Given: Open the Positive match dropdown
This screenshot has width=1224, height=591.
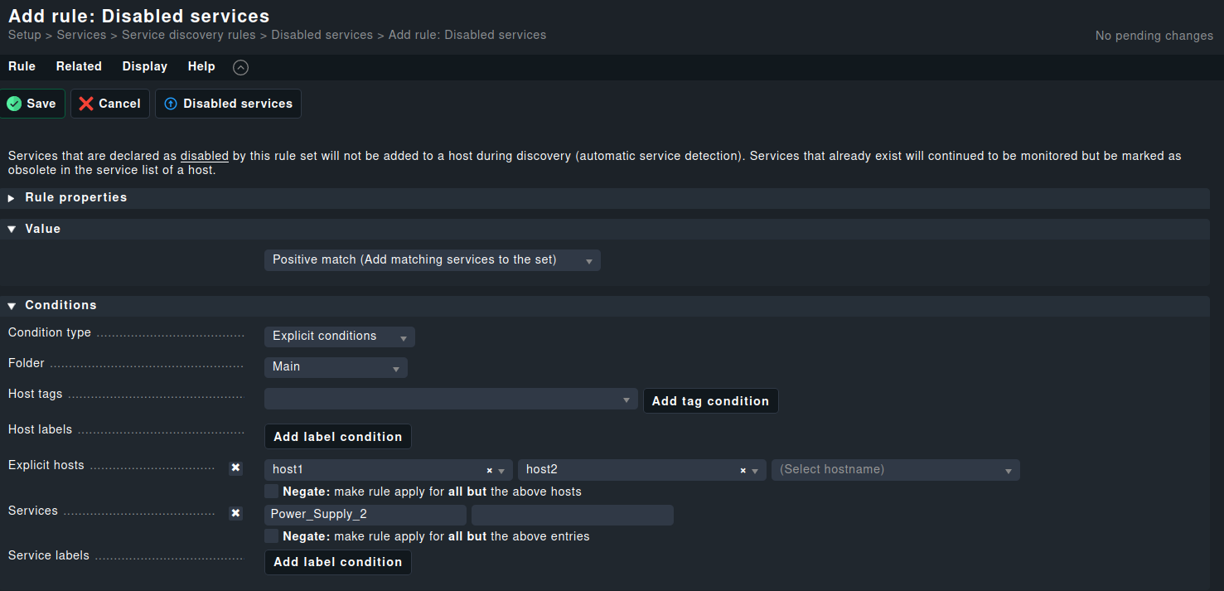Looking at the screenshot, I should click(432, 260).
